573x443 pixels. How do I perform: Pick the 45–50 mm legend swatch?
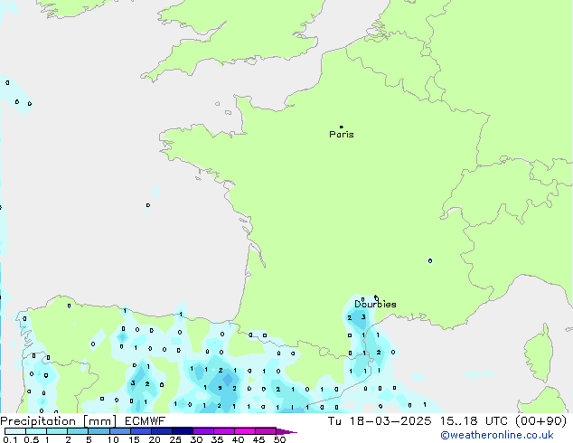[x=266, y=431]
